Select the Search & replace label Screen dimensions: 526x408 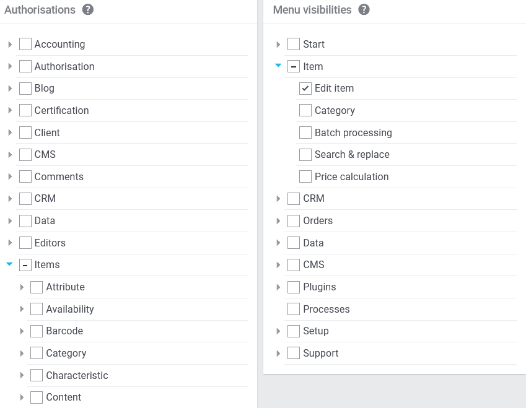tap(352, 155)
